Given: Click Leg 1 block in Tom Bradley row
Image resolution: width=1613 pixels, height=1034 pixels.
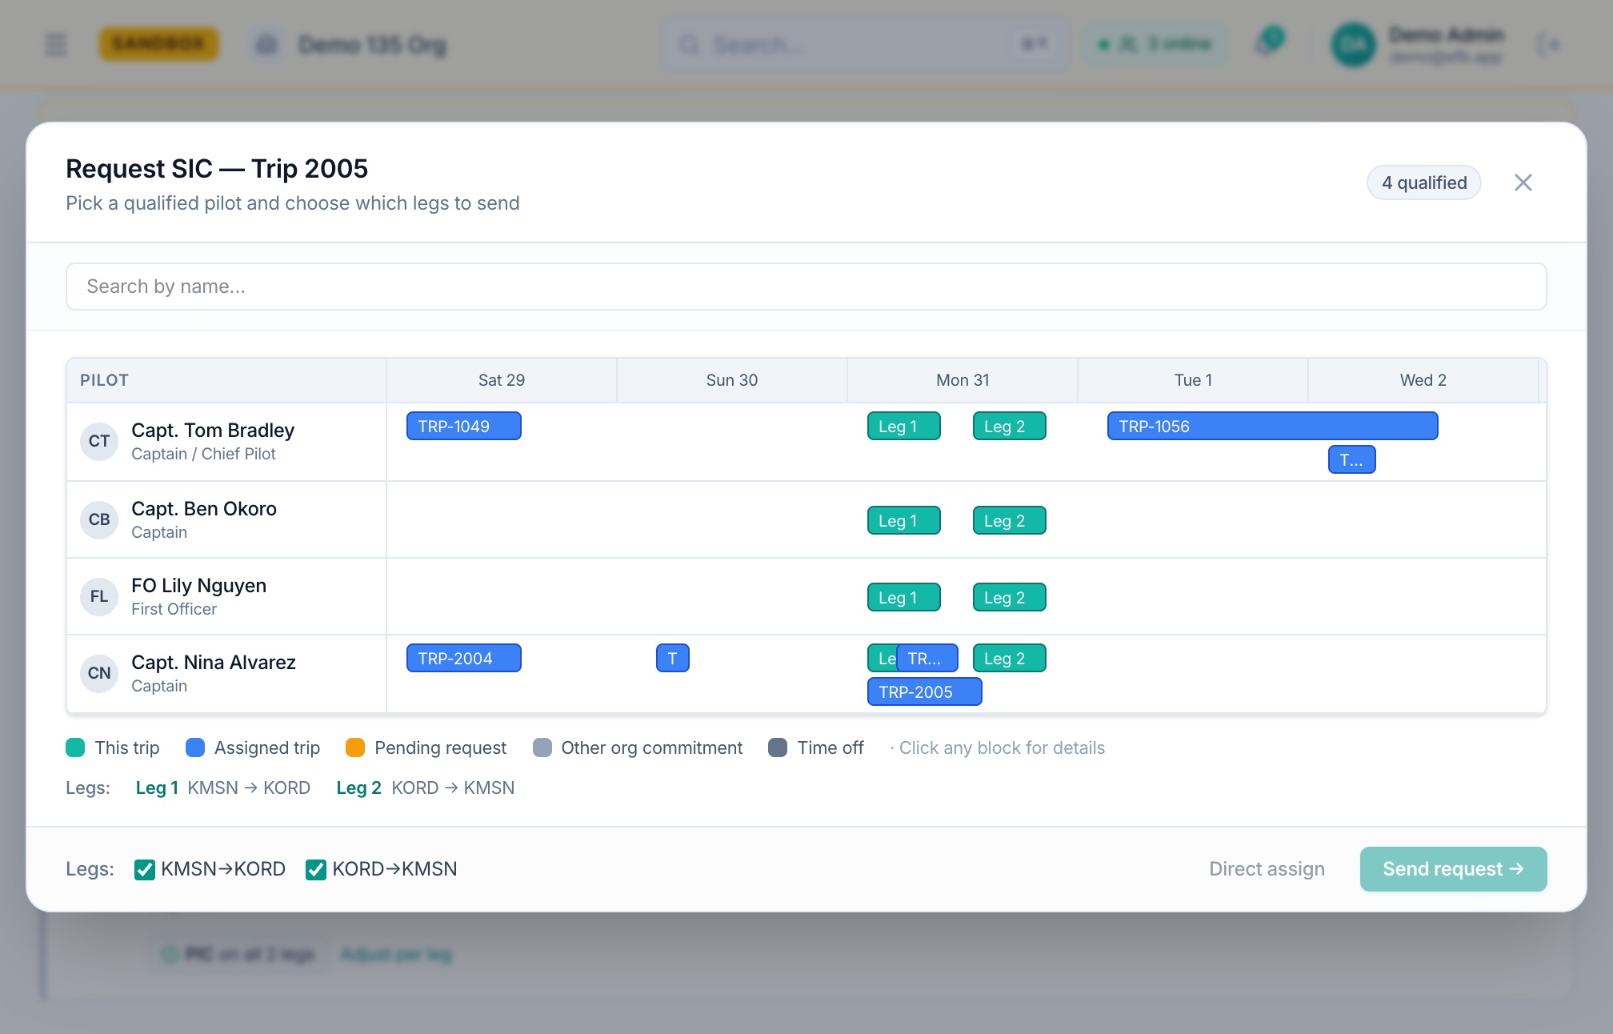Looking at the screenshot, I should (904, 427).
